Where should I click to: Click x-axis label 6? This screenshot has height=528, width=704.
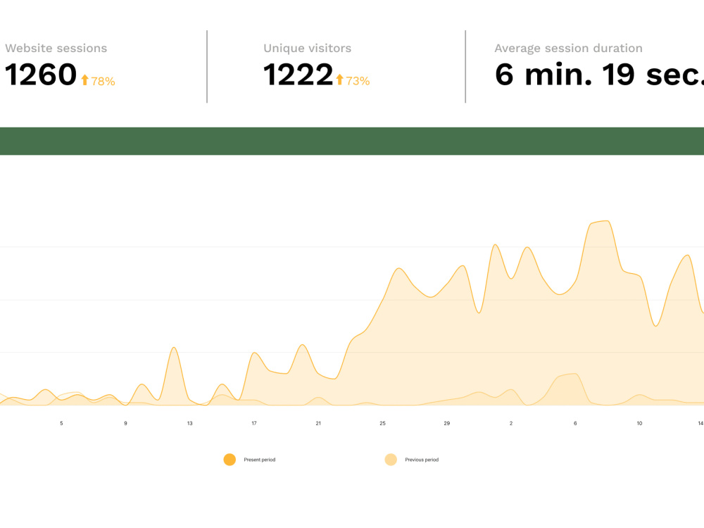coord(575,423)
